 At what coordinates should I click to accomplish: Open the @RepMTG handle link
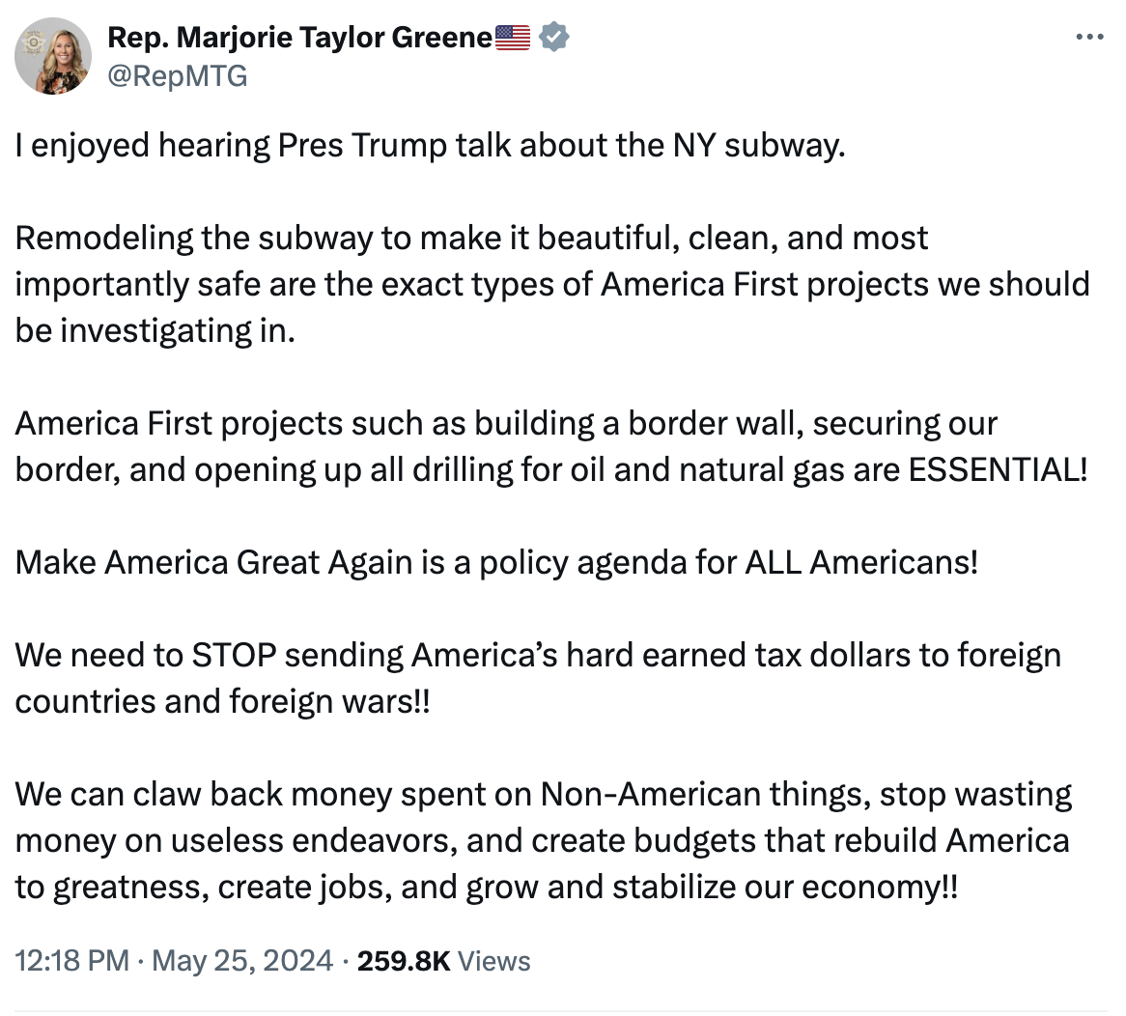click(178, 75)
